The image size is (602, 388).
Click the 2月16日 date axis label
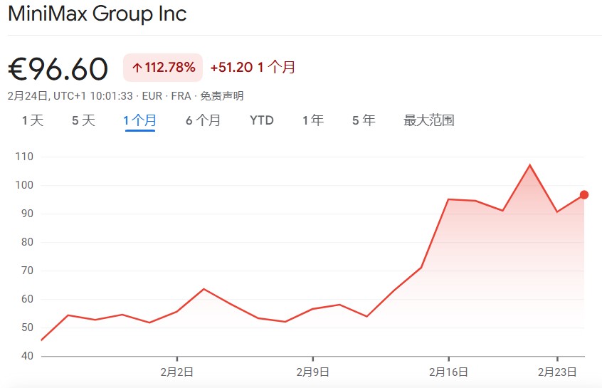(x=448, y=372)
